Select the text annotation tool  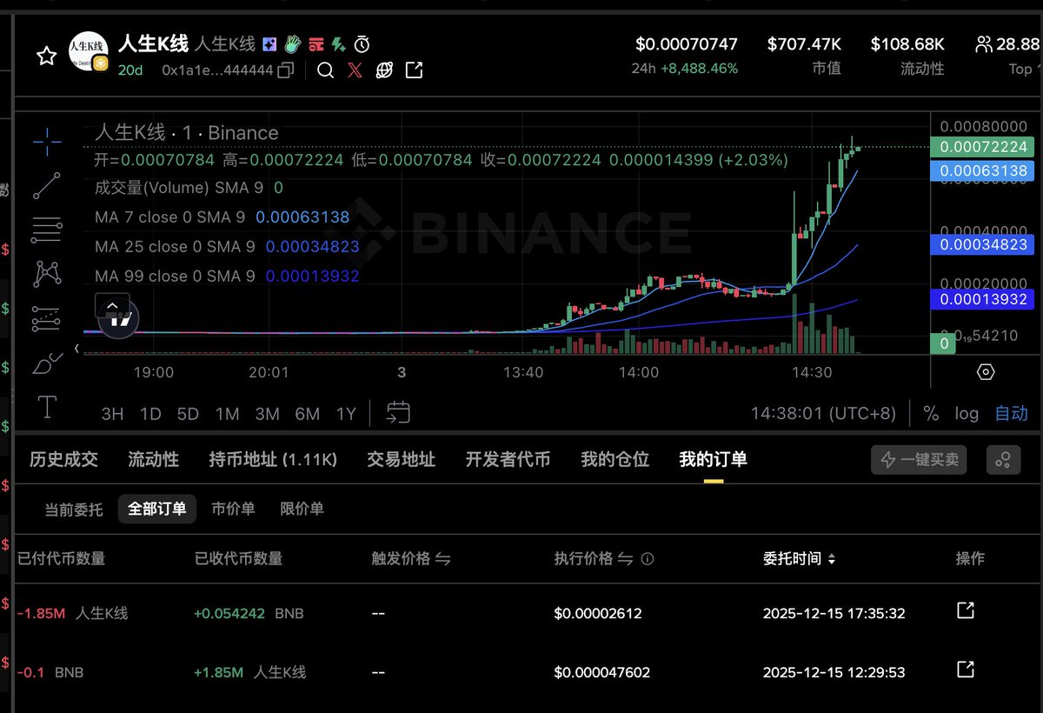pos(47,407)
